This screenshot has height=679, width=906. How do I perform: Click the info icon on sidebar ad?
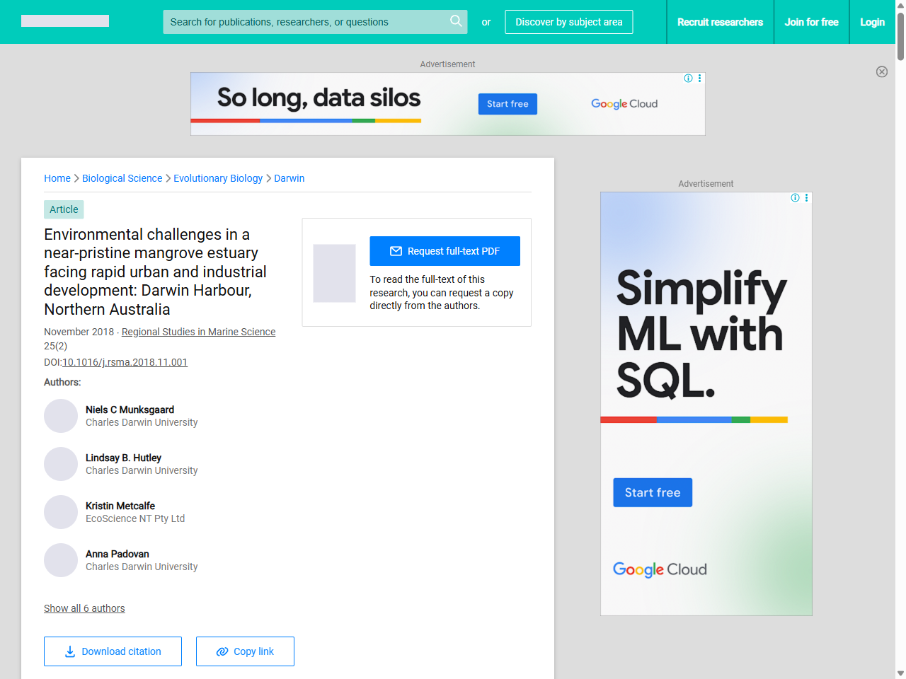pyautogui.click(x=795, y=198)
